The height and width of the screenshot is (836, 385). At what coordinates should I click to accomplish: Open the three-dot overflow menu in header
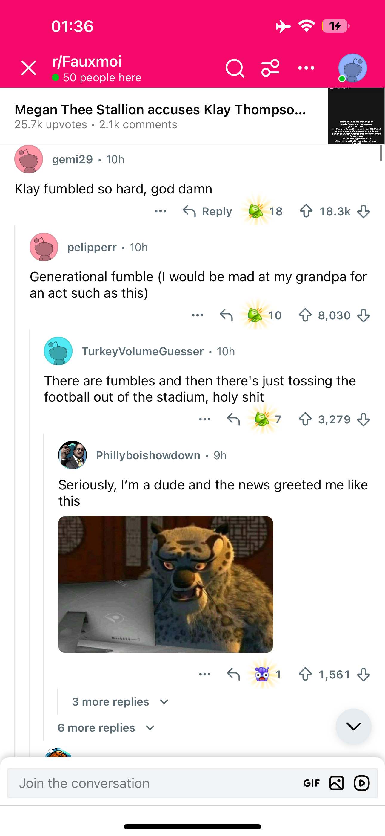pyautogui.click(x=306, y=68)
